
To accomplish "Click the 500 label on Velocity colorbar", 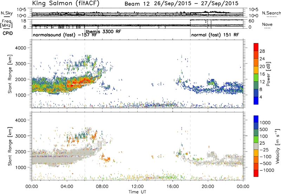I will pyautogui.click(x=264, y=129).
